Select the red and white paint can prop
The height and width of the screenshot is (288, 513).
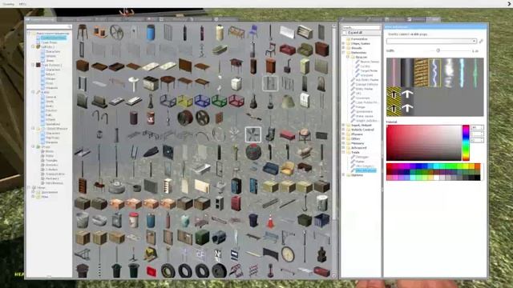[x=134, y=221]
